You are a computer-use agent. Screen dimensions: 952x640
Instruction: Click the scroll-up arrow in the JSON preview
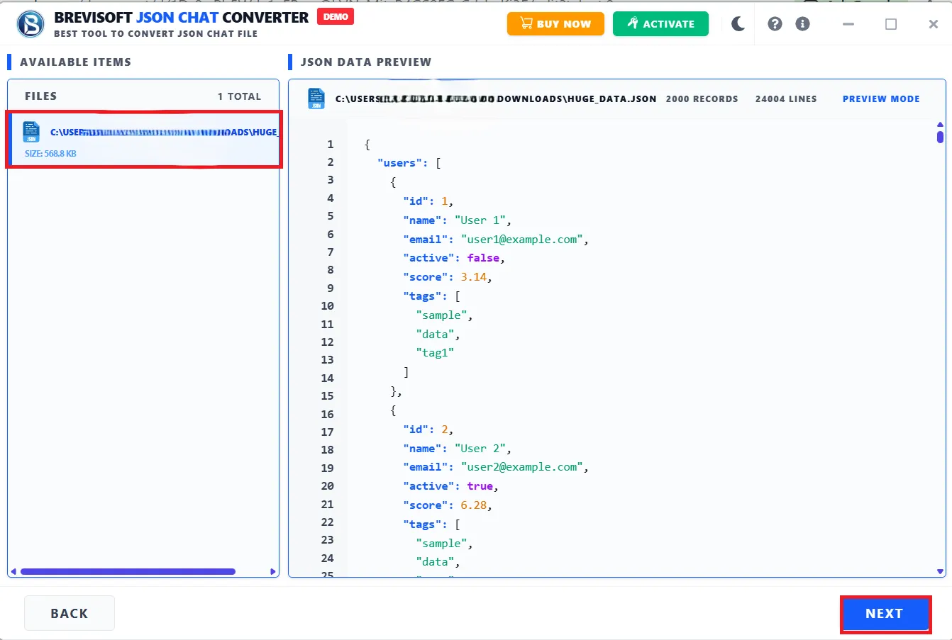940,125
